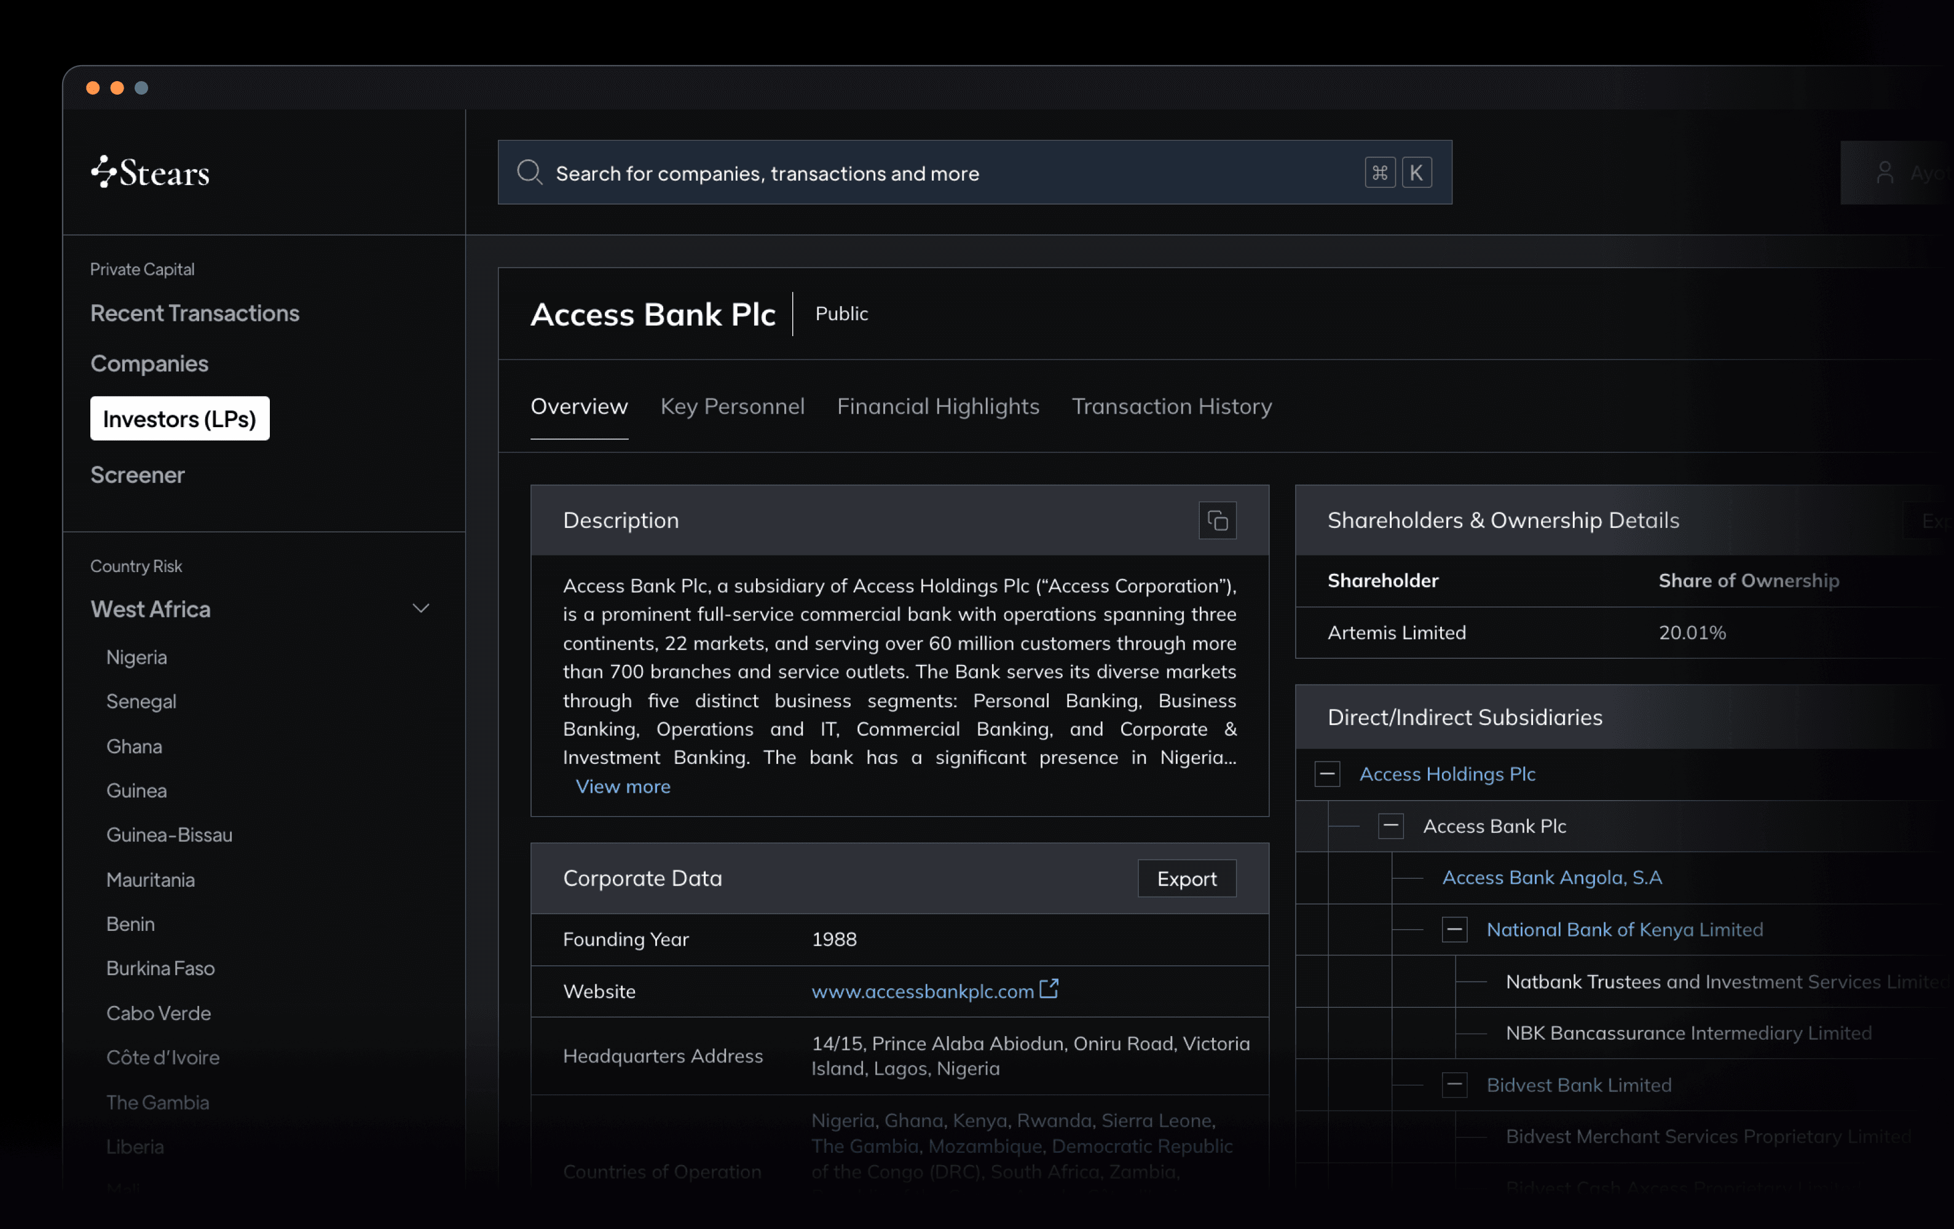Select The Gambia in the country list
The image size is (1954, 1229).
point(157,1102)
